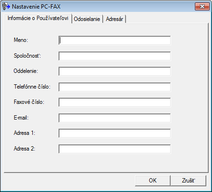Image resolution: width=212 pixels, height=192 pixels.
Task: Focus the Meno input field
Action: pos(115,40)
